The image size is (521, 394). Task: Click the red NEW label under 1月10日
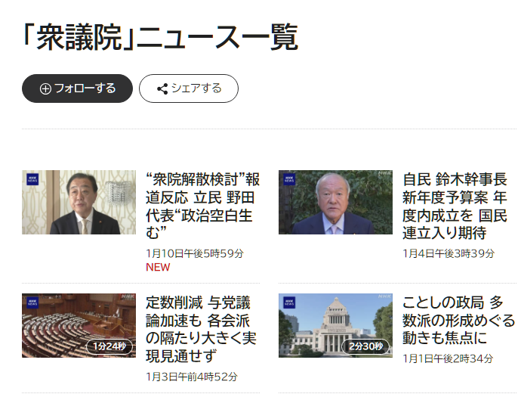pyautogui.click(x=158, y=267)
